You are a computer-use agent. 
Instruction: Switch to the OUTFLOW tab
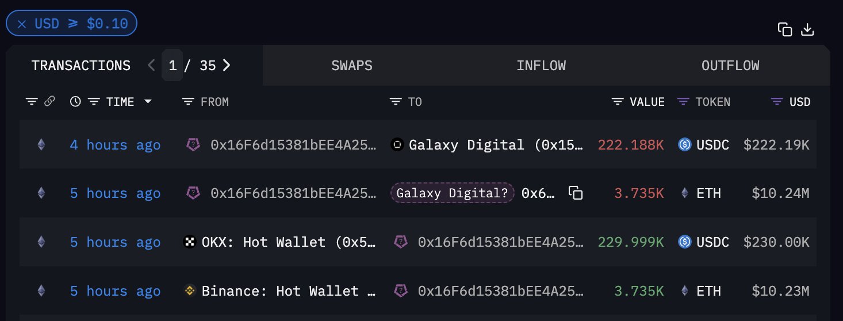click(x=730, y=66)
